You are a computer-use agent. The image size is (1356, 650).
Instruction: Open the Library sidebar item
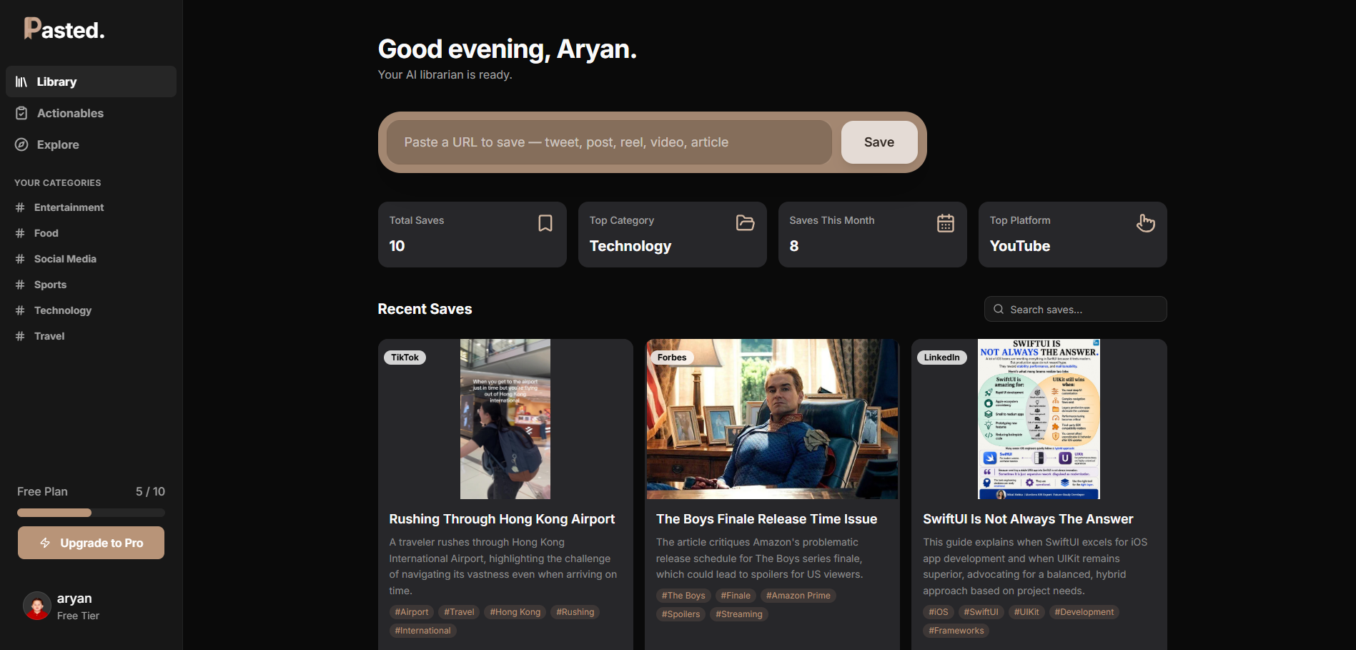pyautogui.click(x=91, y=82)
